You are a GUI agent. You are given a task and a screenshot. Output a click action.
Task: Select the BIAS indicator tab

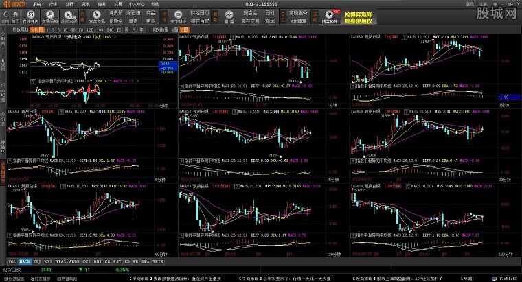coord(60,261)
